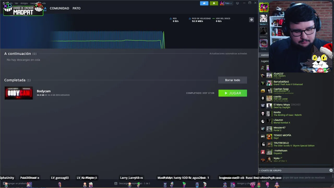Open 7oXaL's avatar in favorites
Image resolution: width=334 pixels, height=188 pixels.
pos(264,43)
